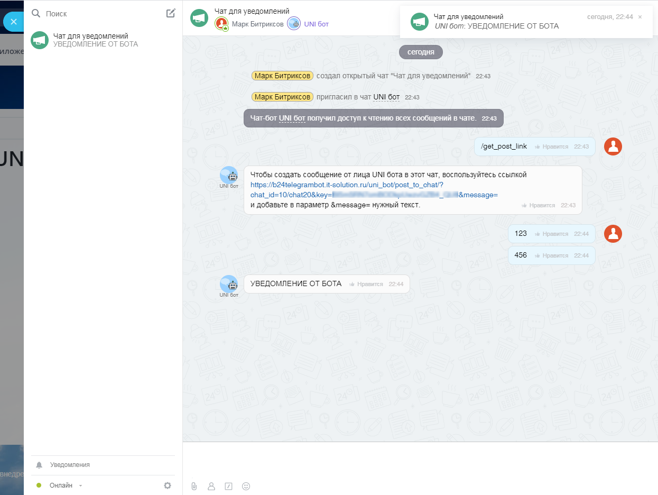The width and height of the screenshot is (658, 495).
Task: Close the messenger with the blue X button
Action: [x=14, y=22]
